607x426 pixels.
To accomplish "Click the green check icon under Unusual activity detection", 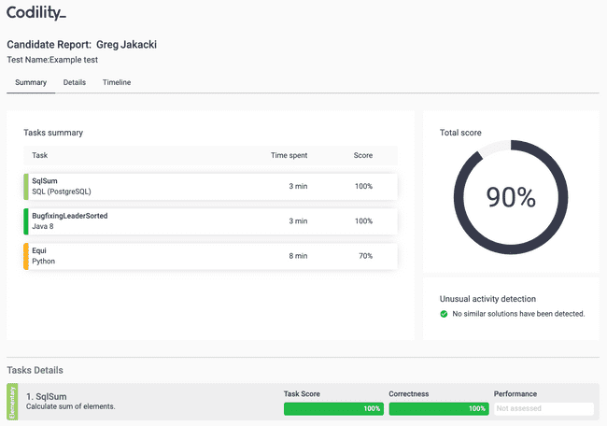I will click(444, 314).
